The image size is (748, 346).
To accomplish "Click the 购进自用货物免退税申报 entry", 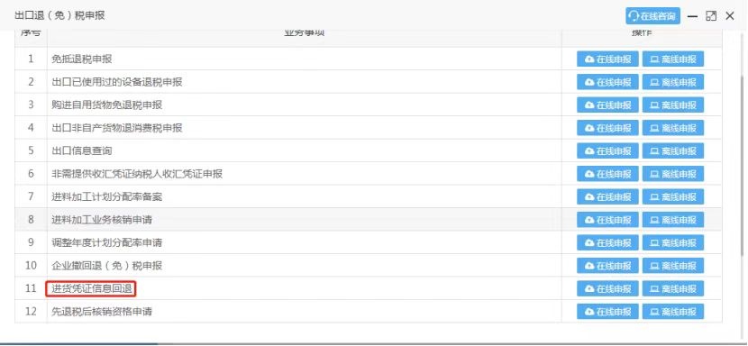I will click(107, 105).
